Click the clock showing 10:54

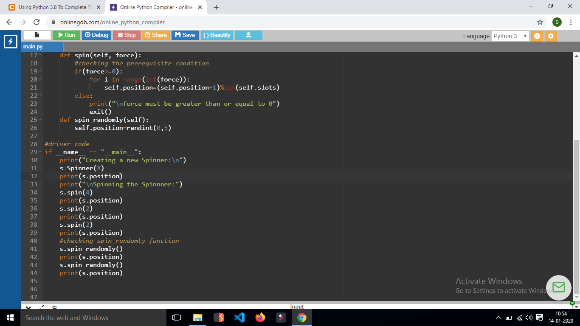pos(560,318)
